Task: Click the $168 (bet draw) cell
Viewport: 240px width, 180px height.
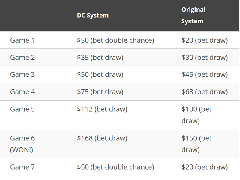Action: [x=102, y=138]
